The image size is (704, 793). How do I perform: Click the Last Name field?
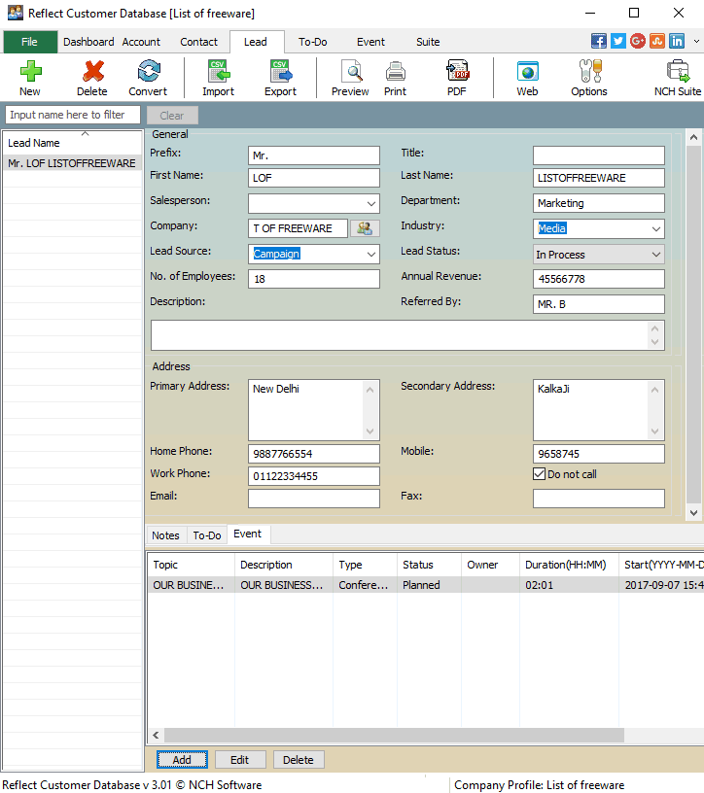click(599, 178)
